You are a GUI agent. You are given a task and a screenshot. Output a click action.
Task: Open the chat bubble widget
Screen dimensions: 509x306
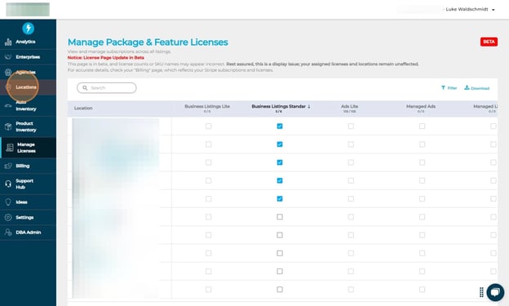coord(495,292)
